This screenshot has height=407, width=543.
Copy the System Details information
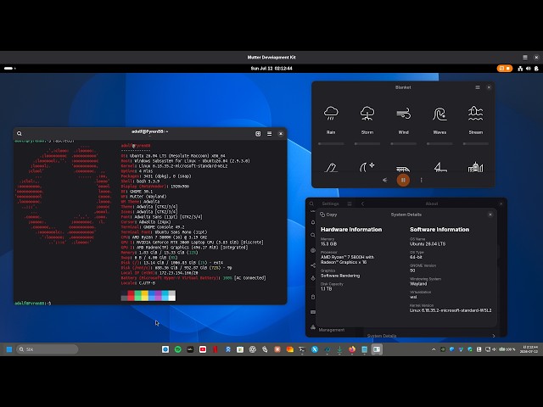pos(328,215)
